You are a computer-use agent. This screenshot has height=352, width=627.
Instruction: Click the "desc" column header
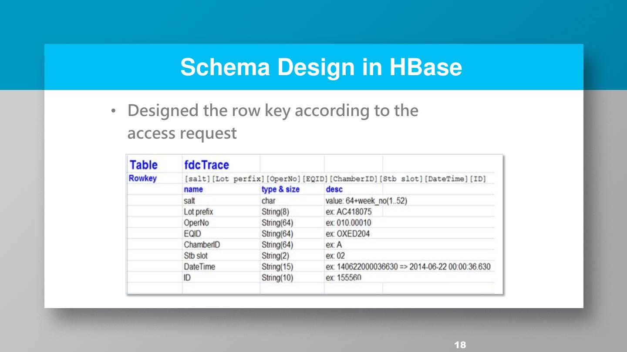[334, 189]
